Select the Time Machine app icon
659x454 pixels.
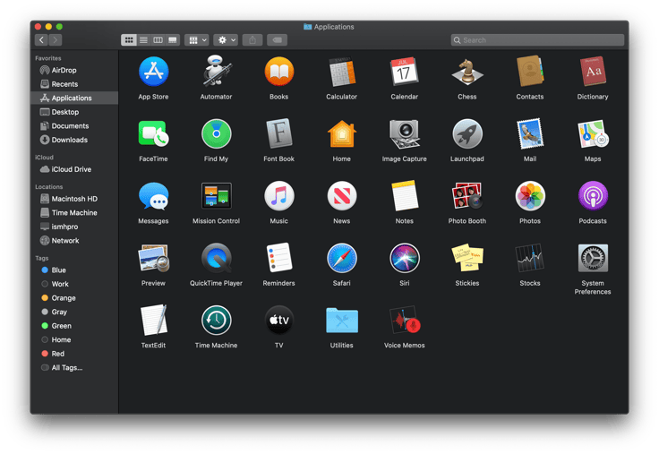click(x=216, y=321)
